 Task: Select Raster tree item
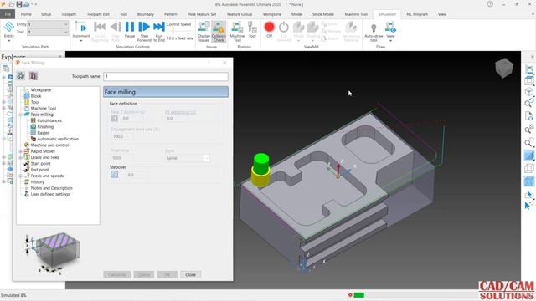pos(43,133)
